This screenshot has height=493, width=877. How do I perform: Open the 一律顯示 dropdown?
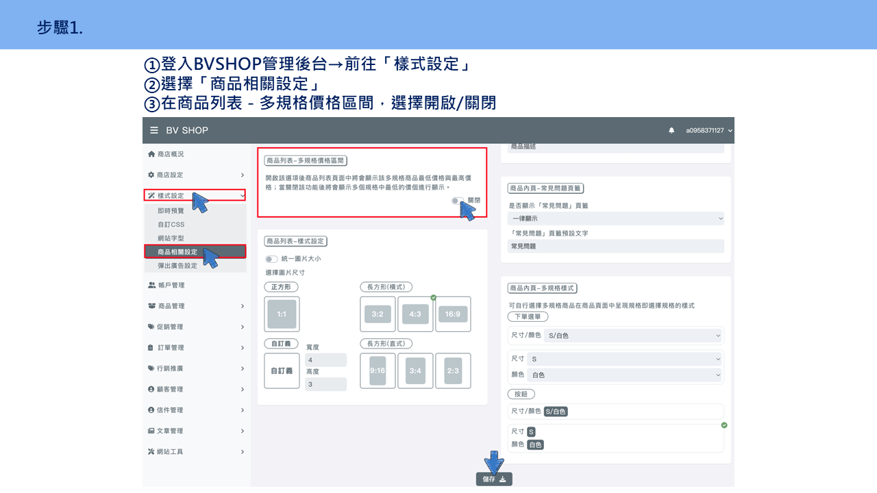[x=616, y=218]
